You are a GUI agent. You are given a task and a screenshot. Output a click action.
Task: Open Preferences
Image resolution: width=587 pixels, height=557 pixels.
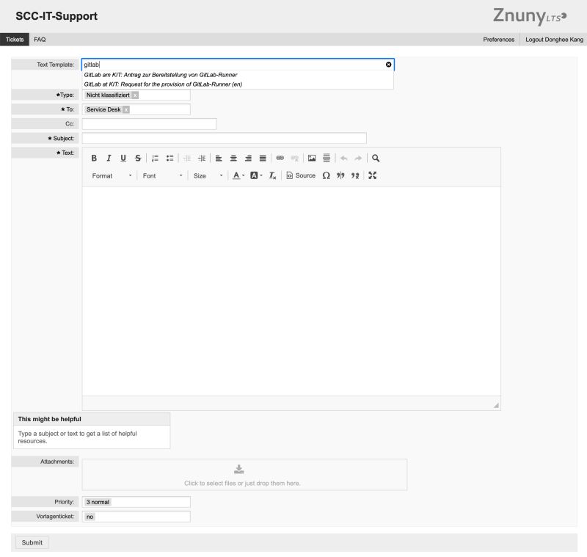[x=499, y=40]
